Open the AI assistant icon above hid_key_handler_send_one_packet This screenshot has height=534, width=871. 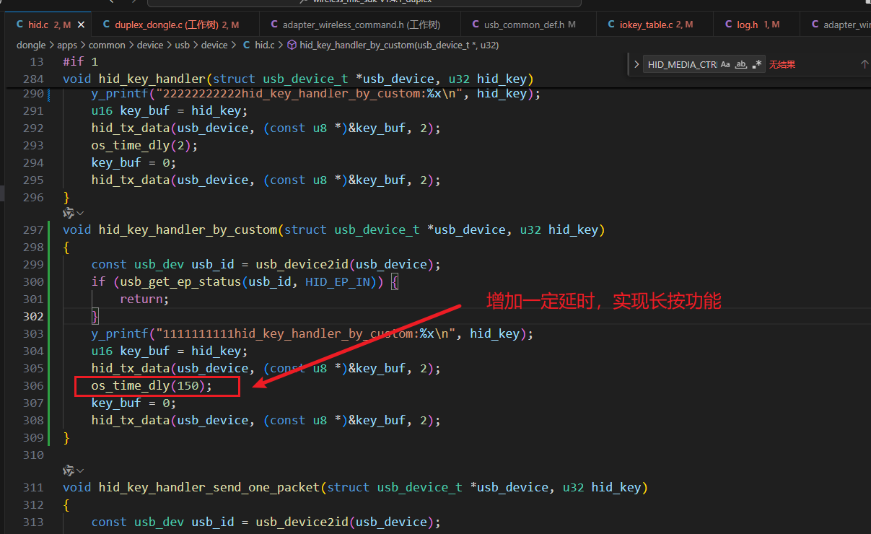pos(68,470)
